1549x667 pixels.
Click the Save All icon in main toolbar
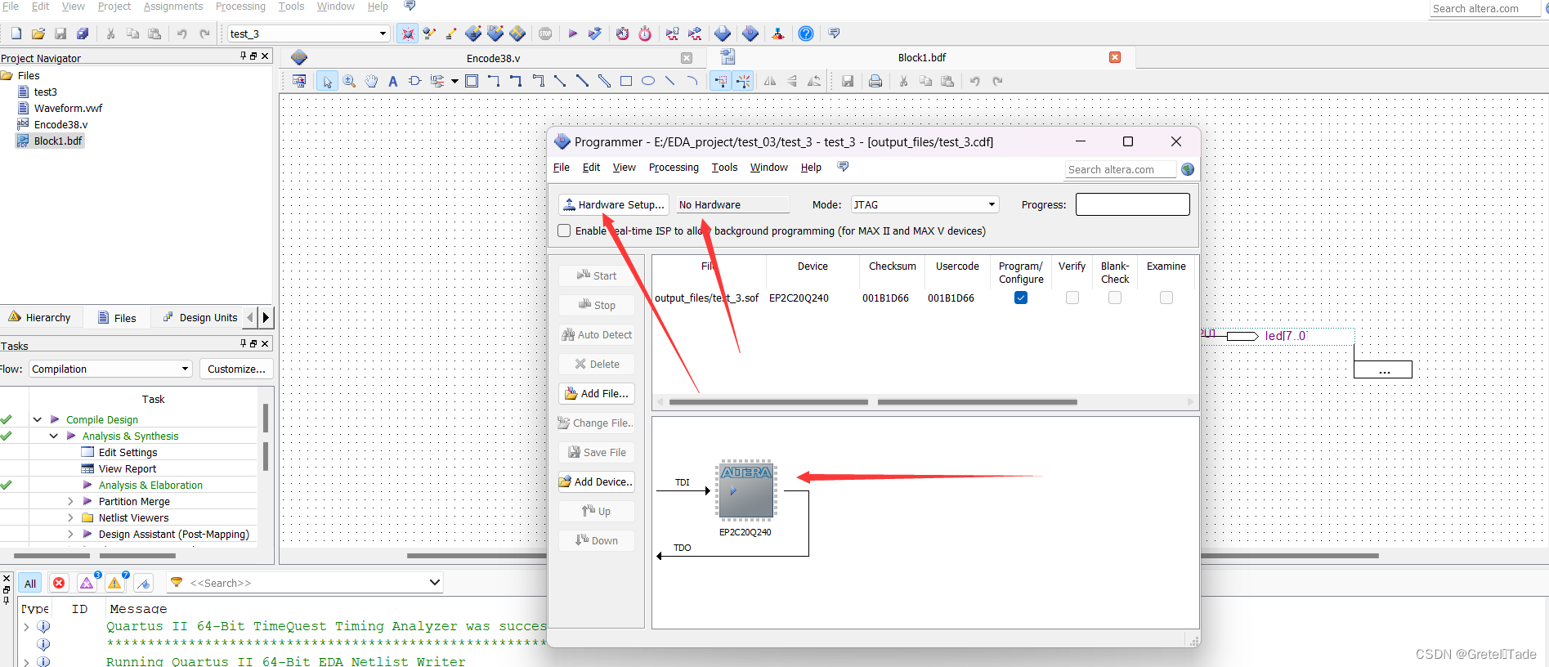coord(83,34)
